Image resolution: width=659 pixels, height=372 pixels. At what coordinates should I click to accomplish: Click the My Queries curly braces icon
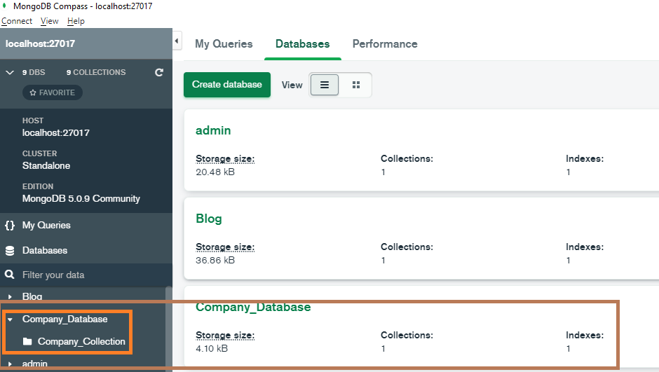pyautogui.click(x=10, y=226)
